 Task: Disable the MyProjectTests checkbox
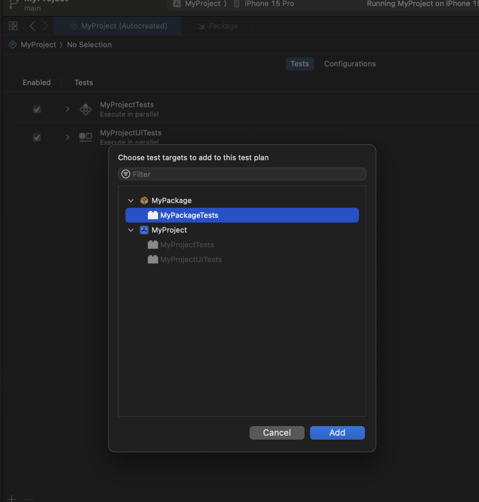click(x=37, y=109)
